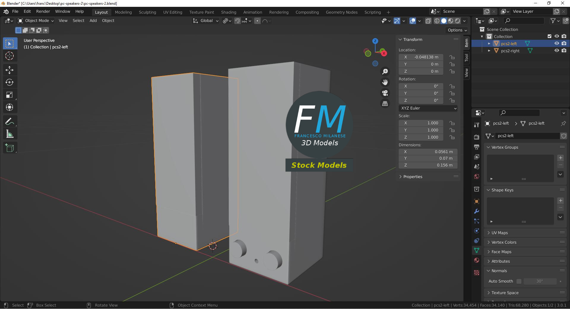Select the Add Cube tool

pos(9,148)
